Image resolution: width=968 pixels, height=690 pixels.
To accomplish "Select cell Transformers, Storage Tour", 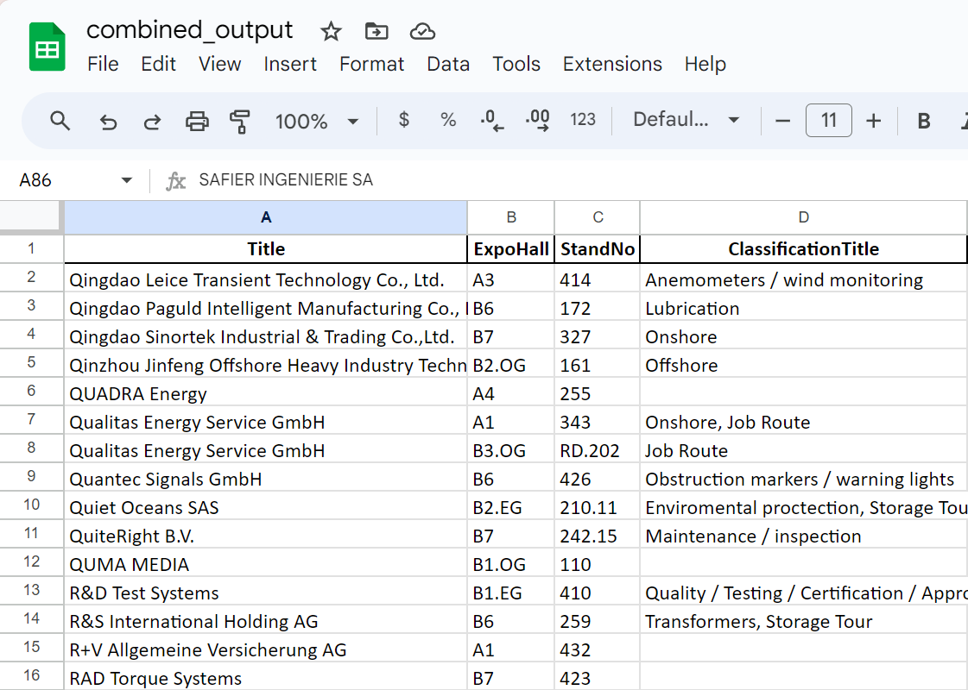I will [x=803, y=621].
